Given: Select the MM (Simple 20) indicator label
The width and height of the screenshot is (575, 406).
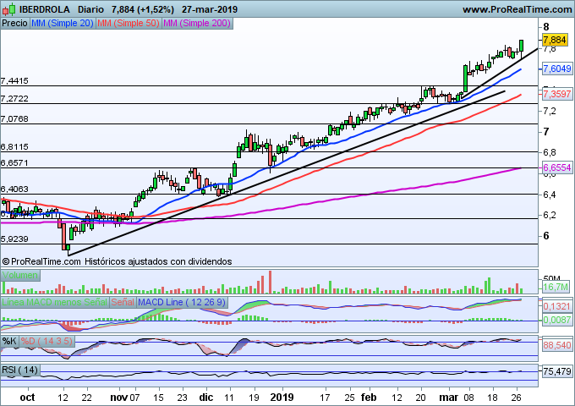Looking at the screenshot, I should coord(63,23).
